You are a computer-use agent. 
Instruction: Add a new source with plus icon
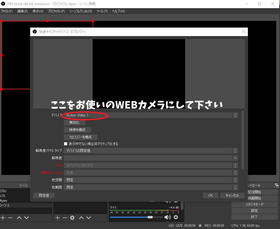(x=58, y=218)
